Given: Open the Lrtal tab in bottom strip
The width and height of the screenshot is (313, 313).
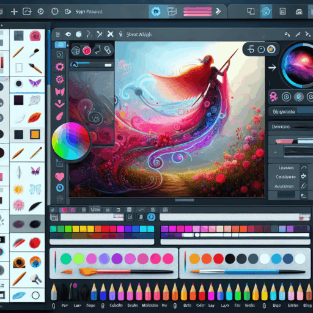Looking at the screenshot, I should pos(95,210).
